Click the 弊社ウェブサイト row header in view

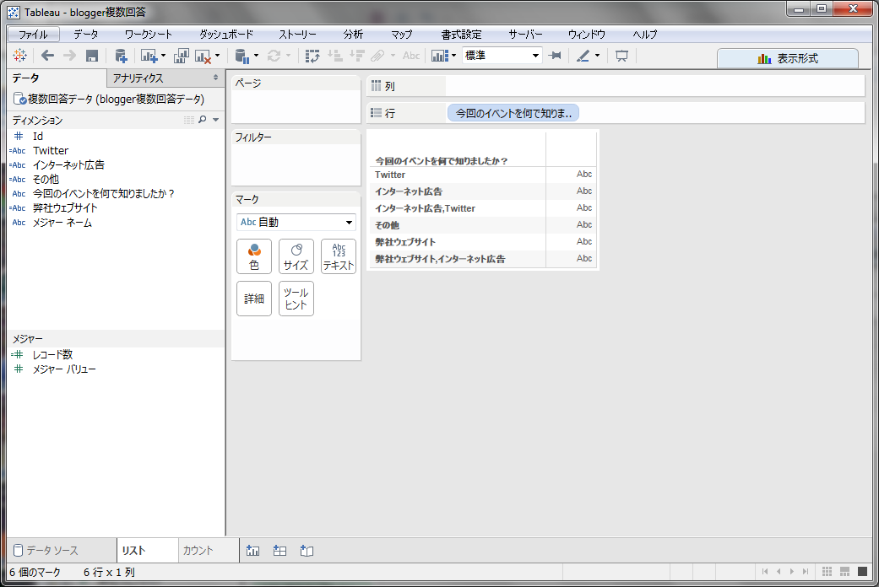(x=405, y=242)
